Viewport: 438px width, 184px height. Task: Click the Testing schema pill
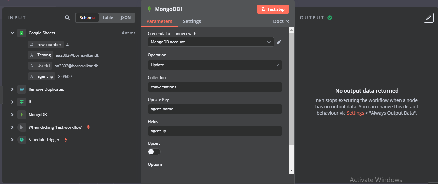pyautogui.click(x=40, y=55)
